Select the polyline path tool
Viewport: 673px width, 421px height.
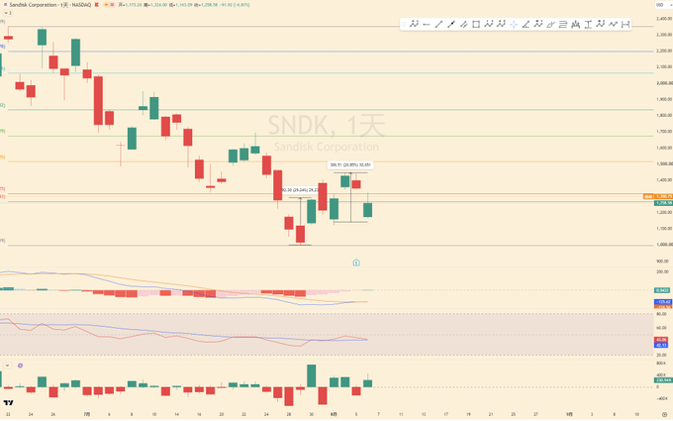coord(613,25)
